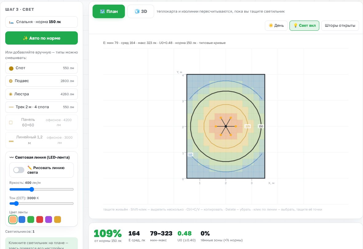This screenshot has width=363, height=249.
Task: Toggle the День daylight mode button
Action: [x=276, y=26]
